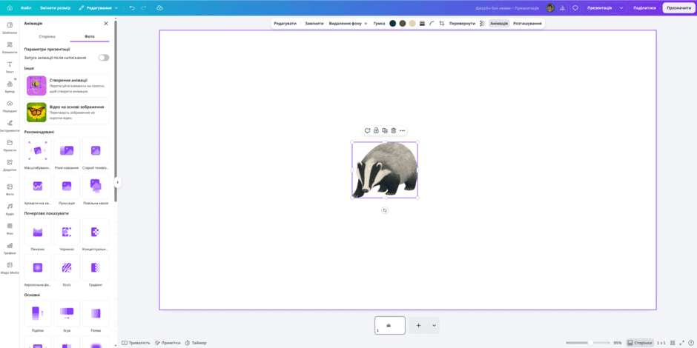Screen dimensions: 697x348
Task: Open the Додатки apps sidebar section
Action: (10, 164)
